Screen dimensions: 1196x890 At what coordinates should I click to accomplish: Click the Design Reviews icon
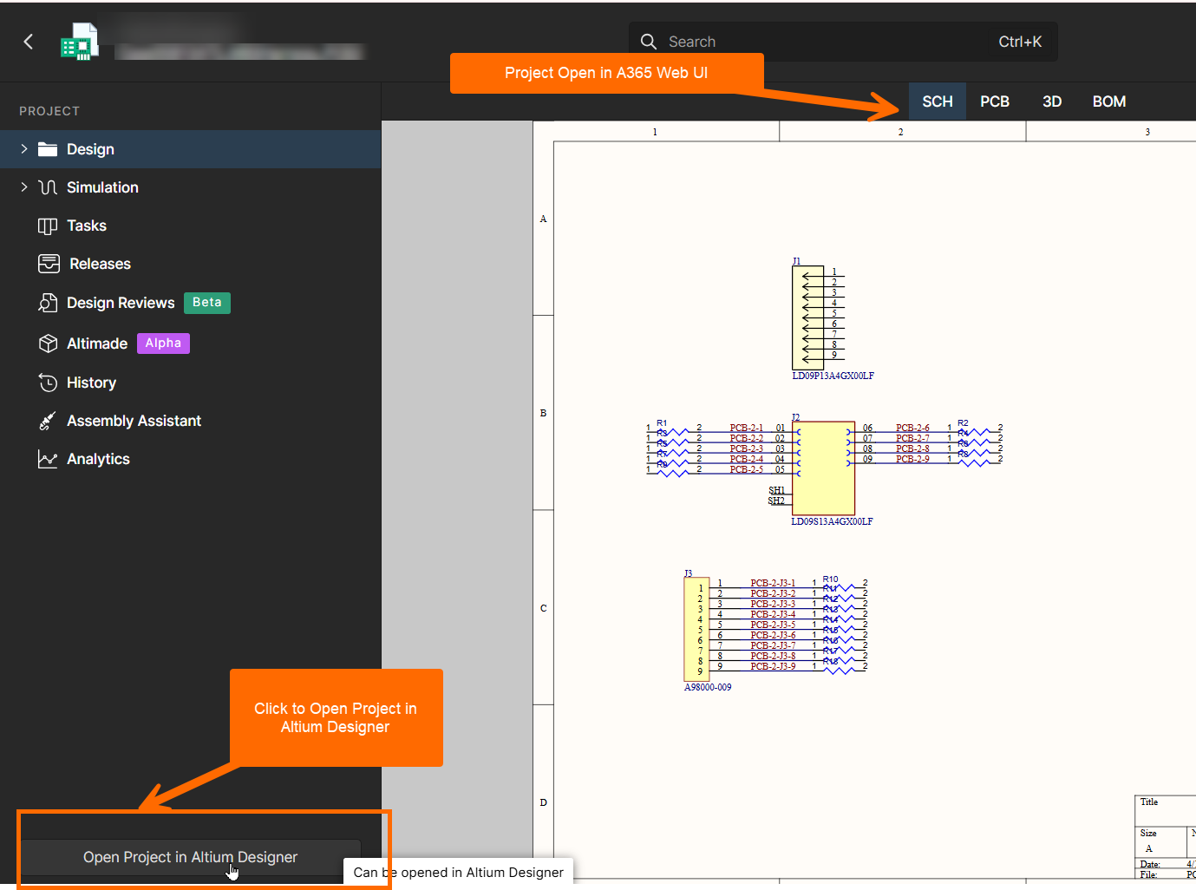click(48, 303)
